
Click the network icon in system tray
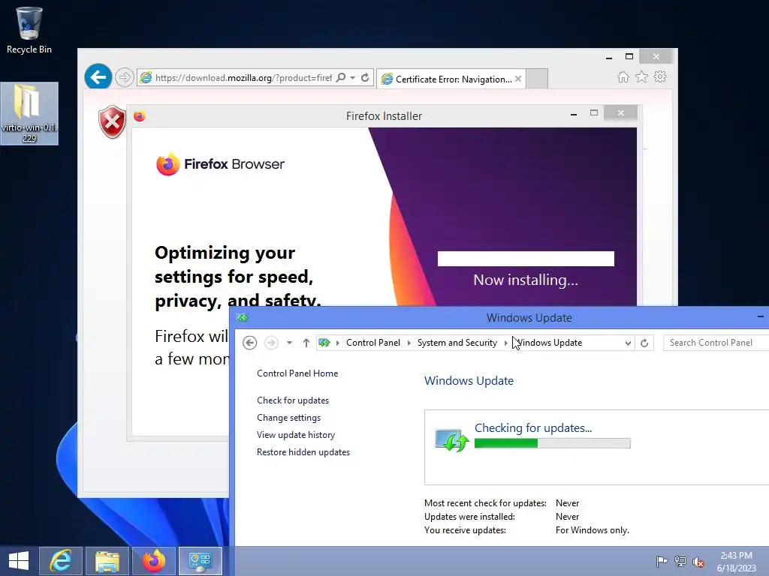coord(680,561)
